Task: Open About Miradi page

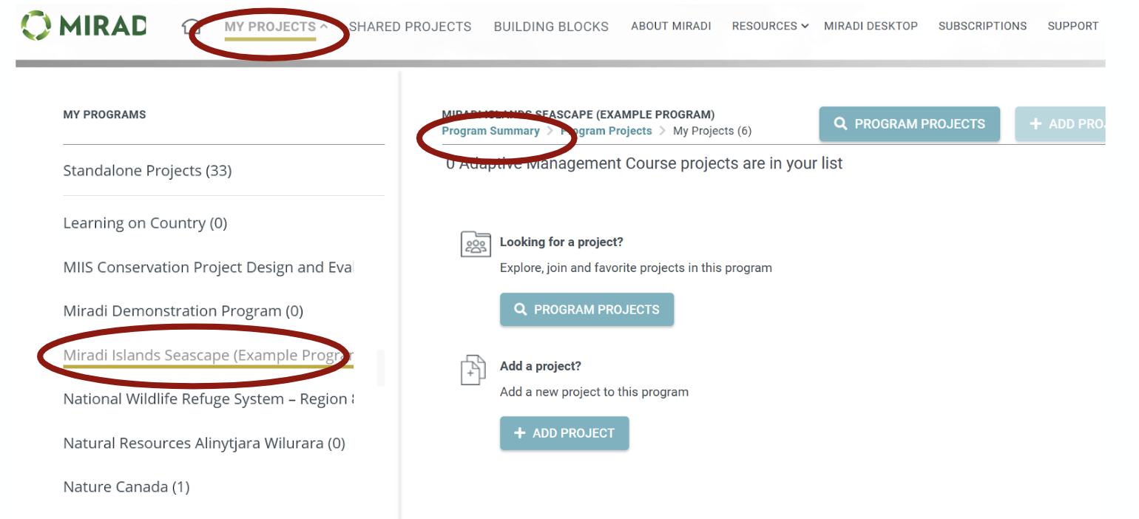Action: (671, 27)
